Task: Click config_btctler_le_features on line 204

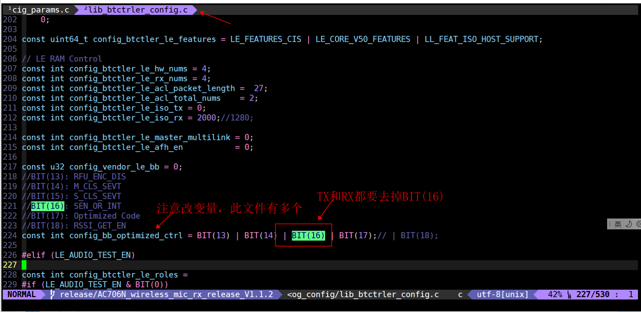Action: [x=154, y=39]
